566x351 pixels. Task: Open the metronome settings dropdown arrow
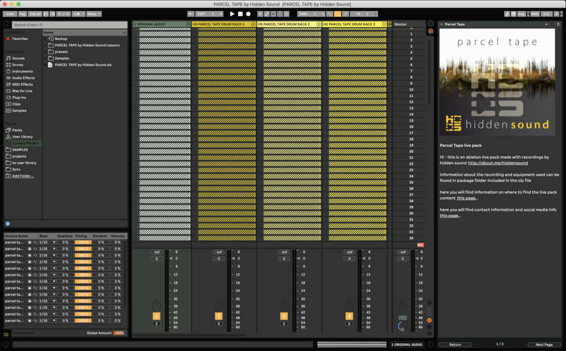pos(83,14)
